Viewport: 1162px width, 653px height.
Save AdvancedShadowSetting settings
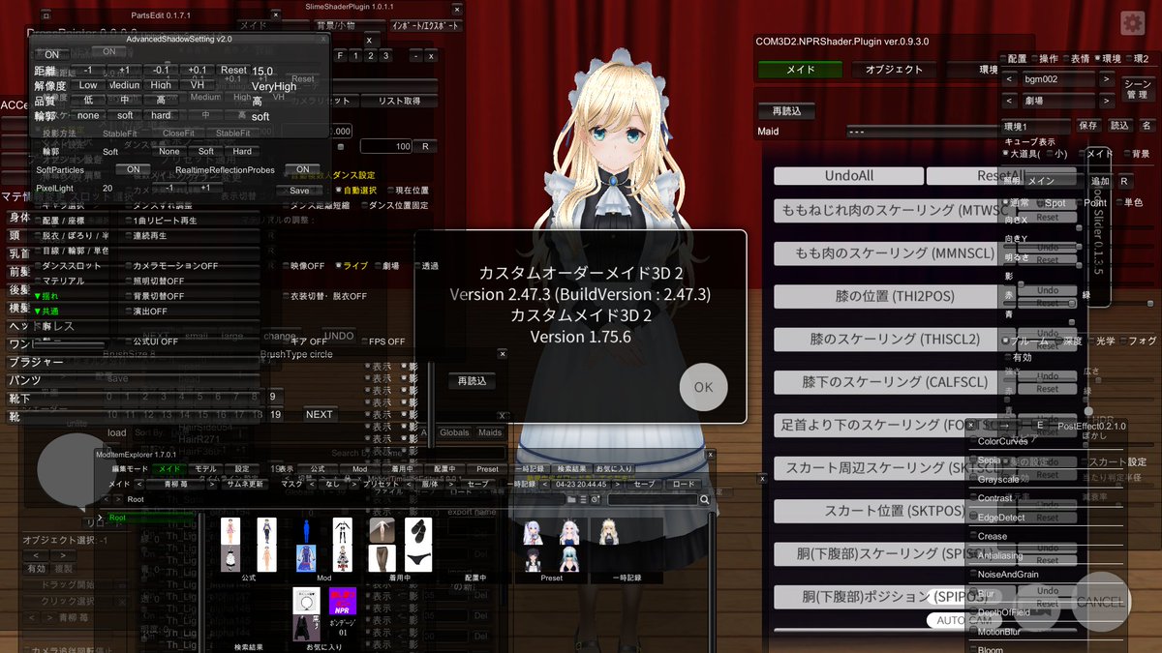(299, 190)
